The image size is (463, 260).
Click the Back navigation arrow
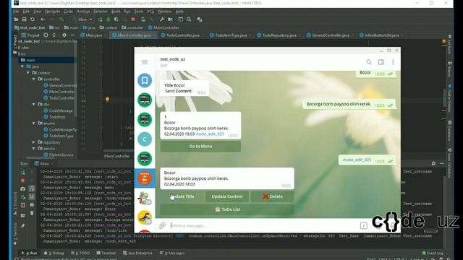tap(43, 19)
